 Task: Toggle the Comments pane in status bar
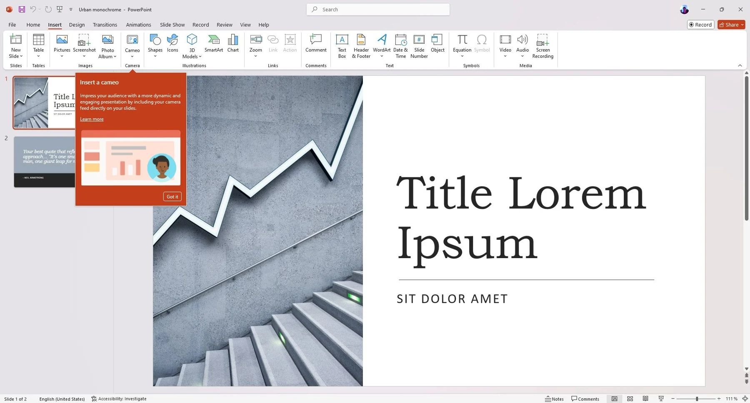585,399
